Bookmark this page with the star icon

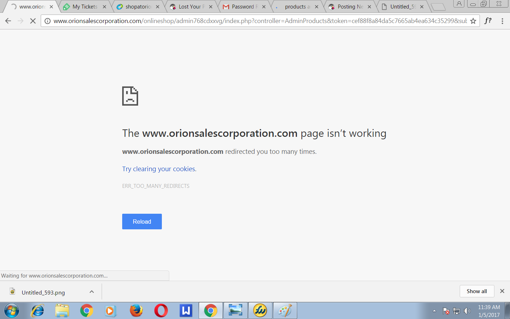click(473, 21)
